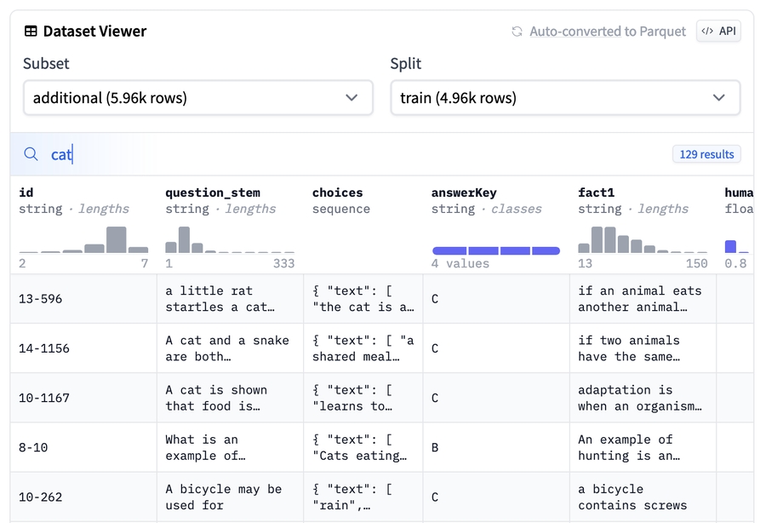This screenshot has width=766, height=523.
Task: Open Auto-converted to Parquet link
Action: tap(607, 32)
